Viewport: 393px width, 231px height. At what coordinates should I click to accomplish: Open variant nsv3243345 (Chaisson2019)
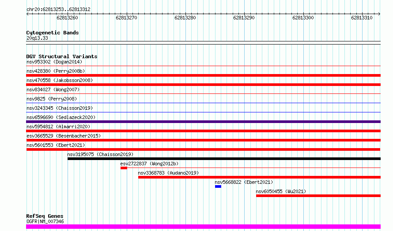pos(60,108)
